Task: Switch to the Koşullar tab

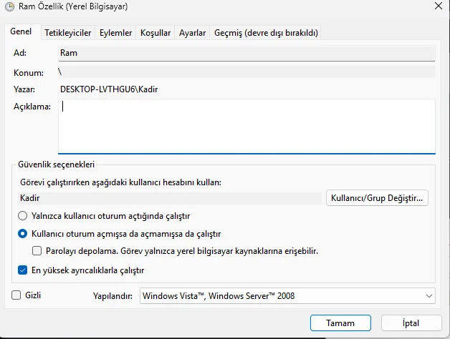Action: click(155, 33)
